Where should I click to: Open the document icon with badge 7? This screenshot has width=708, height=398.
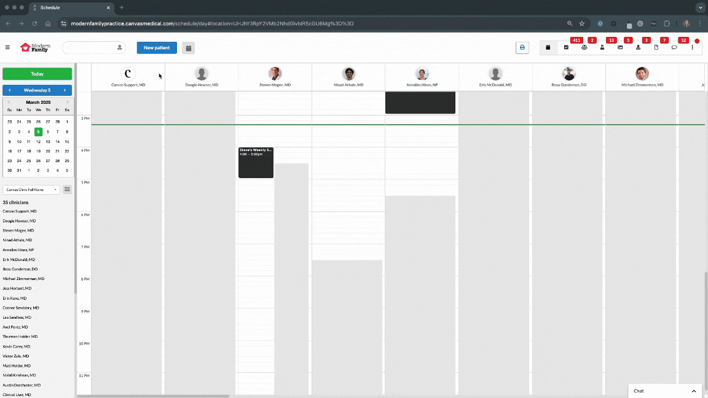(656, 47)
